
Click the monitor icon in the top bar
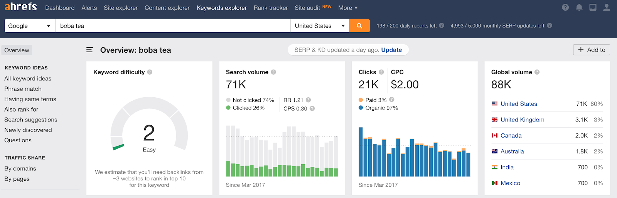click(593, 7)
